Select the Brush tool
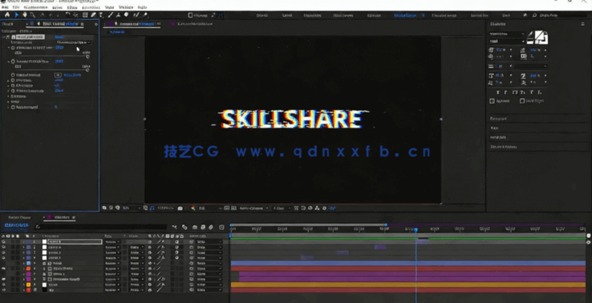This screenshot has height=303, width=592. click(x=111, y=15)
